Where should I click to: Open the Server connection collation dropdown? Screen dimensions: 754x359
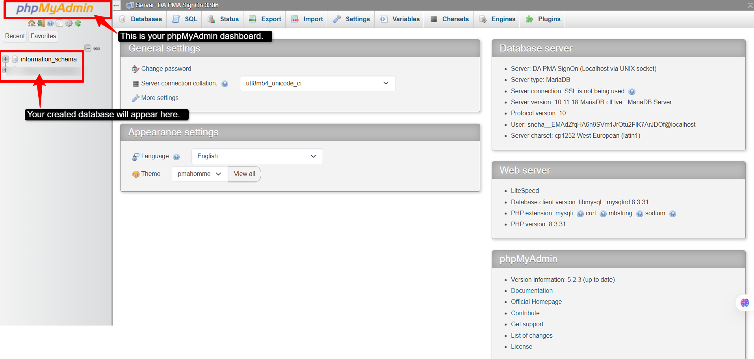318,83
